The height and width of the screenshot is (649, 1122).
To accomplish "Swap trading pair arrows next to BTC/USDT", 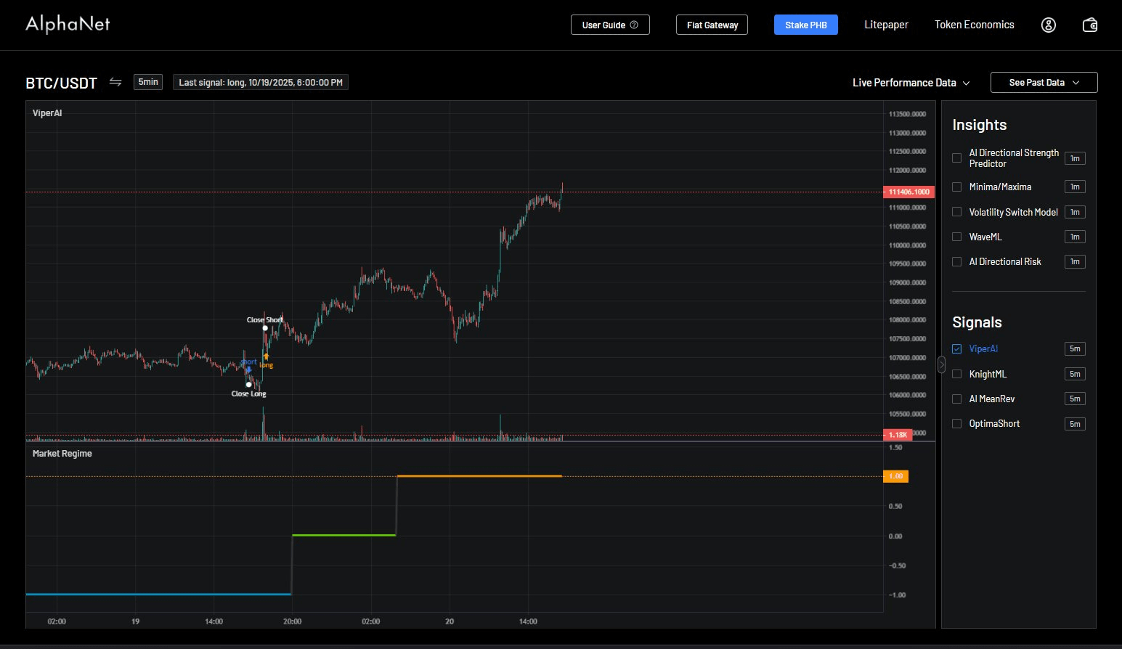I will (x=115, y=82).
